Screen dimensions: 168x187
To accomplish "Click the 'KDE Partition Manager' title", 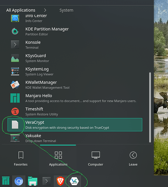I will click(47, 29).
